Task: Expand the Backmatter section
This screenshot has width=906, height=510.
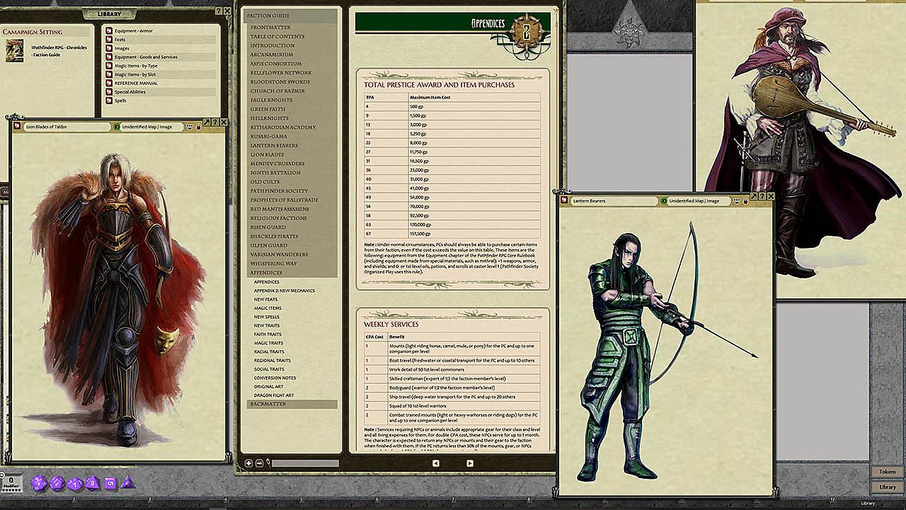Action: [266, 404]
